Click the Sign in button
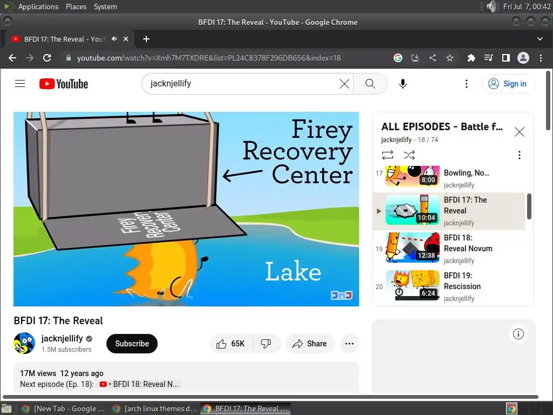The width and height of the screenshot is (553, 415). pyautogui.click(x=508, y=84)
